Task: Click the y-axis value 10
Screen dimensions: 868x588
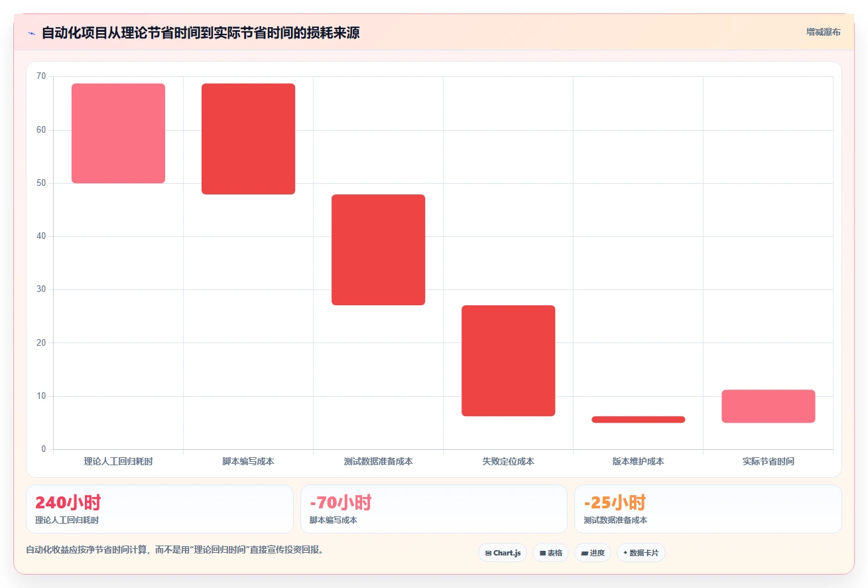Action: (41, 396)
